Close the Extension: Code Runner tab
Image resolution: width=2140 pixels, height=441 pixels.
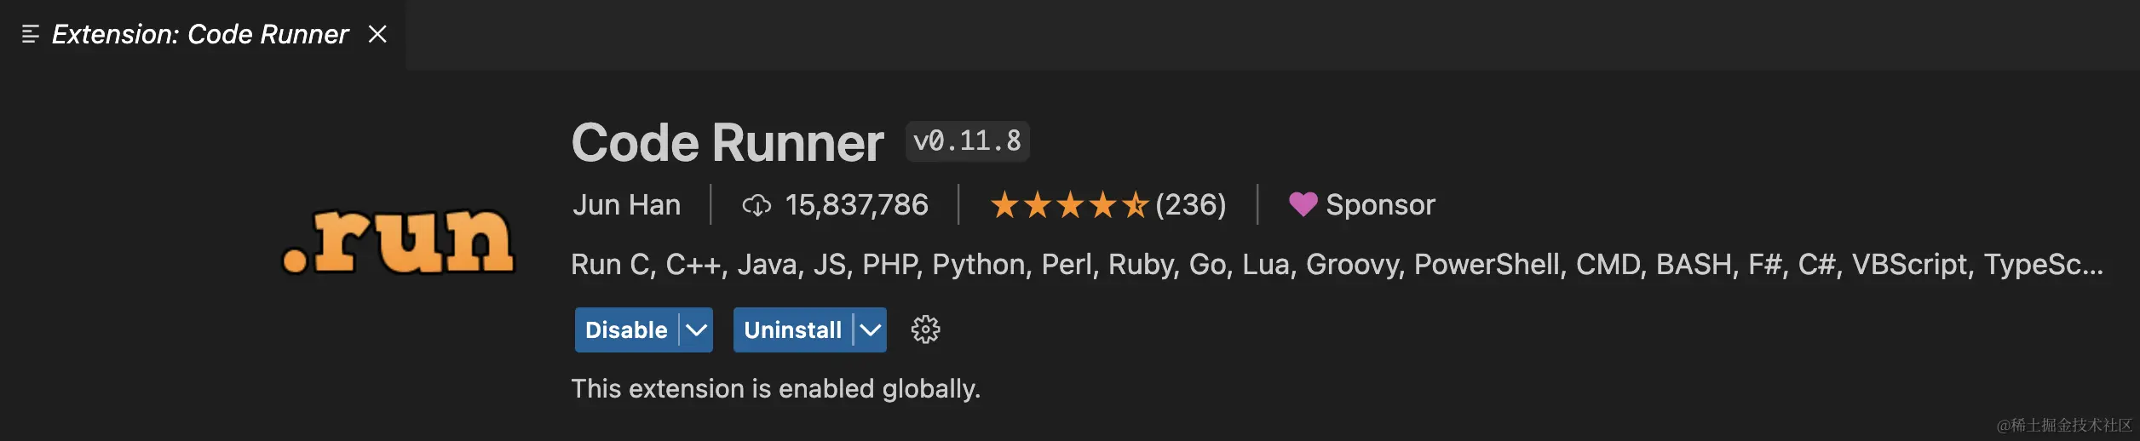pyautogui.click(x=377, y=34)
